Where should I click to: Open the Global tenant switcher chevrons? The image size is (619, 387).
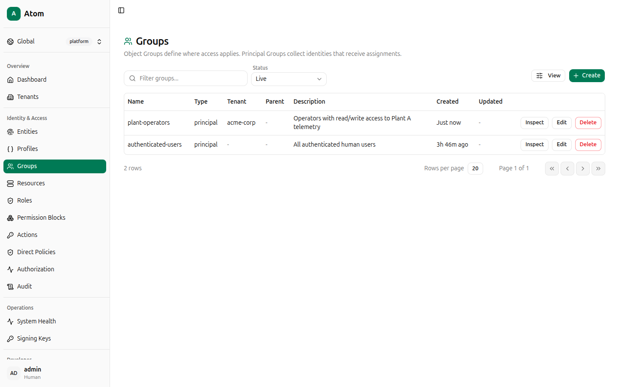99,42
